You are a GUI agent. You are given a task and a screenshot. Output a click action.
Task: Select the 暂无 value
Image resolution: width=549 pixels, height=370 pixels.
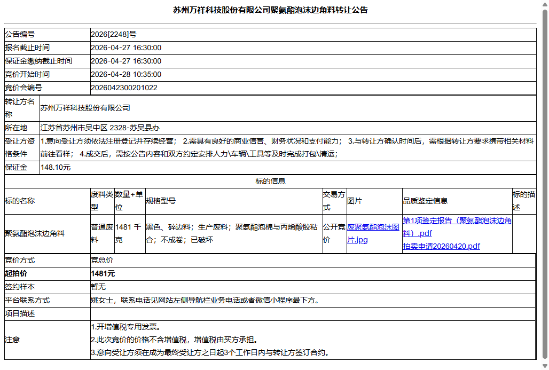[x=98, y=287]
